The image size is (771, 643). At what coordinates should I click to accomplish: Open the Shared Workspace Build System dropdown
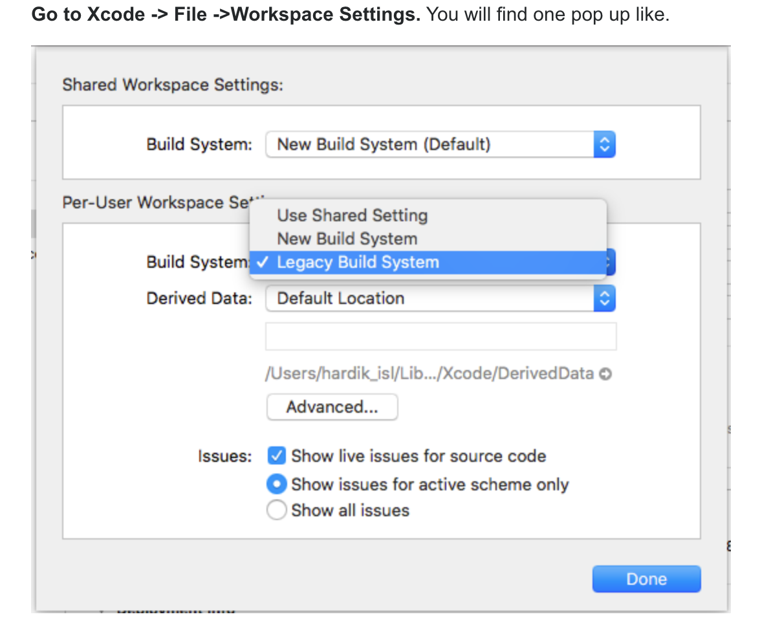tap(440, 144)
